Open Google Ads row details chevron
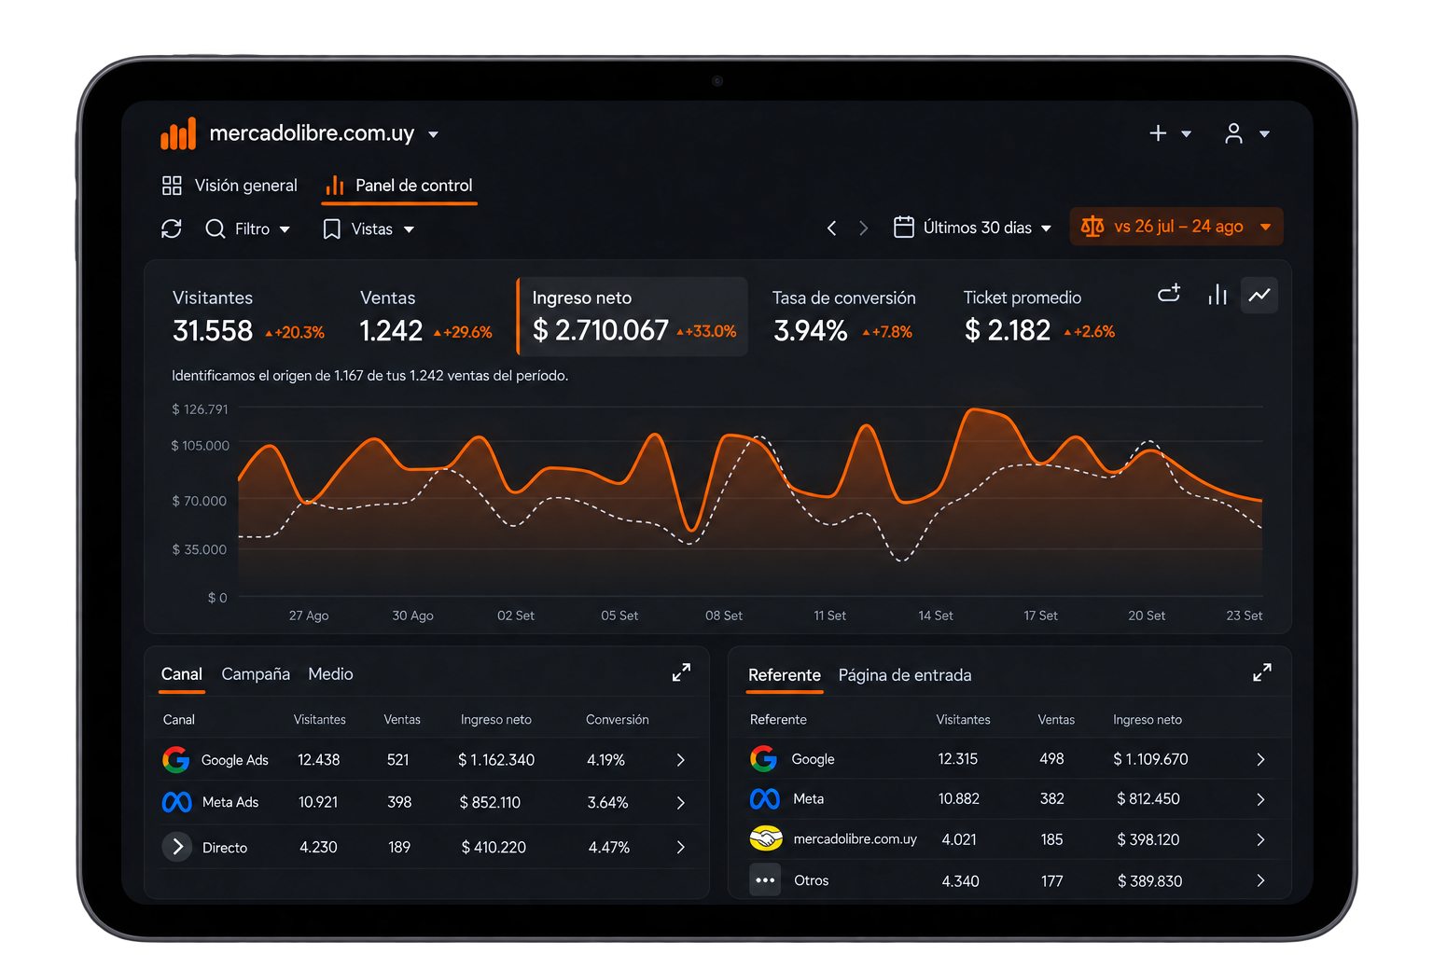This screenshot has width=1433, height=955. click(x=681, y=760)
